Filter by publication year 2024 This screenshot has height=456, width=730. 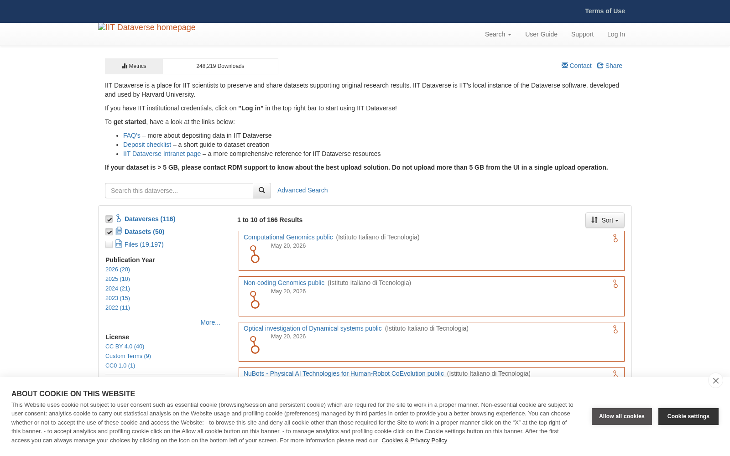(x=118, y=289)
